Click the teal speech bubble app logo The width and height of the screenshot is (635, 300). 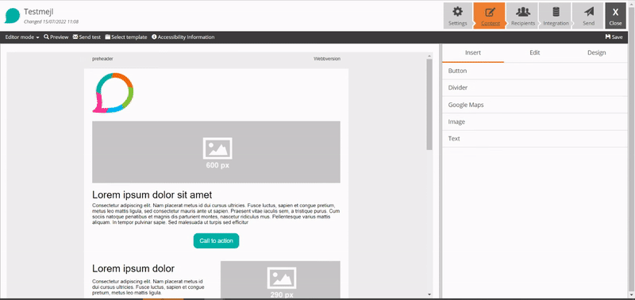pos(12,16)
